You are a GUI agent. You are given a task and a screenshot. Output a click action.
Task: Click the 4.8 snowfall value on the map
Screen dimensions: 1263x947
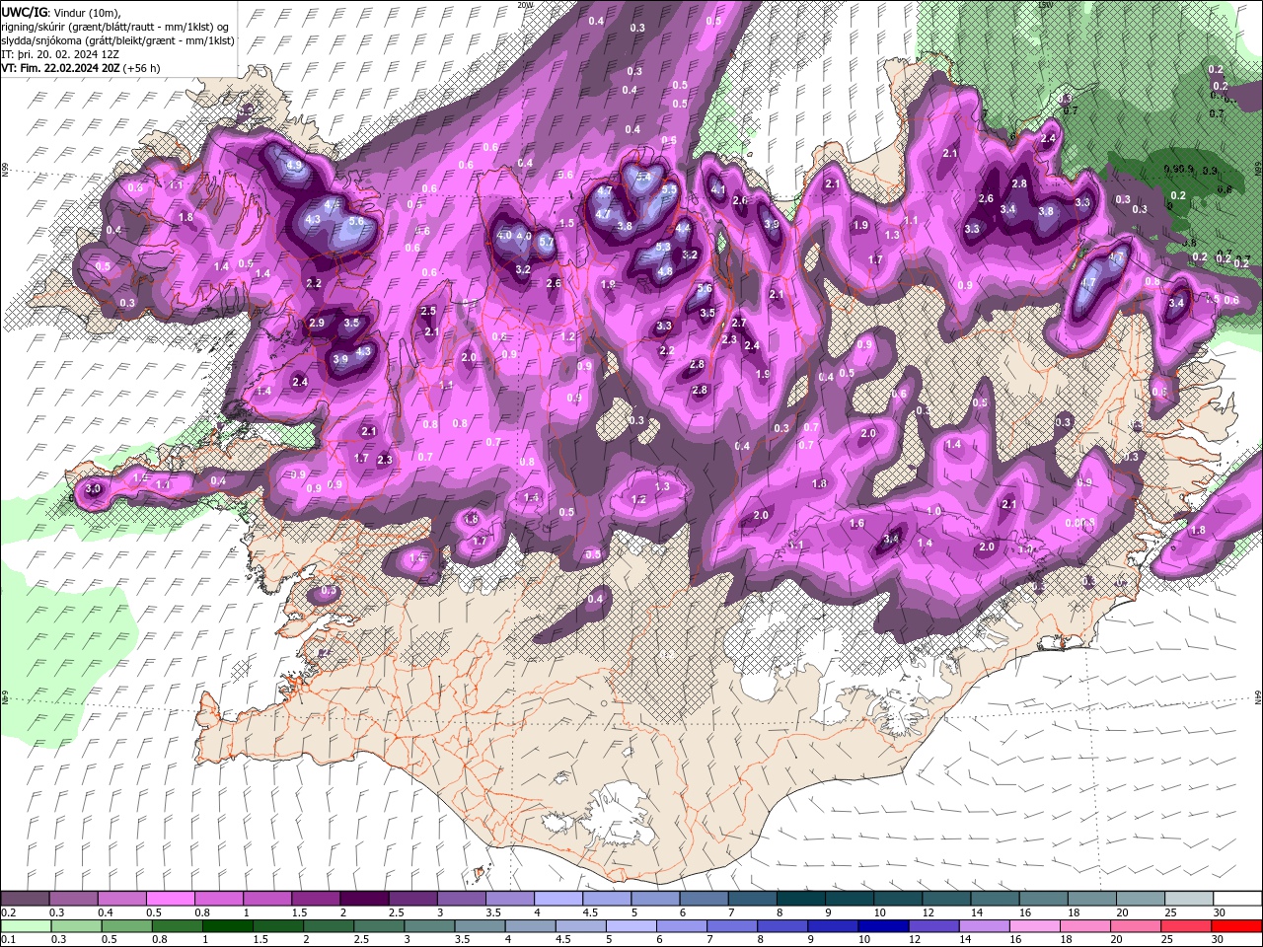[x=665, y=271]
